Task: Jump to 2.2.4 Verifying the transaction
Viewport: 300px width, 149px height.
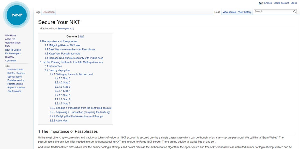Action: (76, 116)
